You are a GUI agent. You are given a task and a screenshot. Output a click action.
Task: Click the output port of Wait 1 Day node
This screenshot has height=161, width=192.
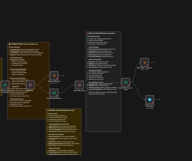tap(34, 85)
